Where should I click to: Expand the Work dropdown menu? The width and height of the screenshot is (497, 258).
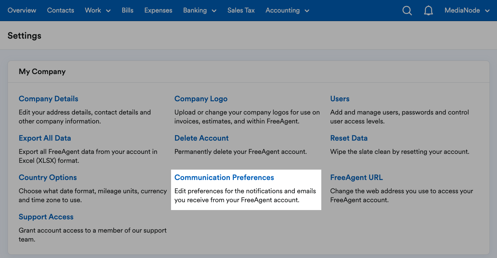[x=98, y=10]
